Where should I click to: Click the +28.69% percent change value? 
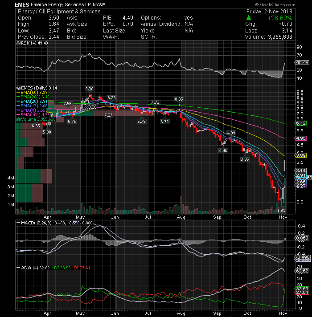click(279, 18)
